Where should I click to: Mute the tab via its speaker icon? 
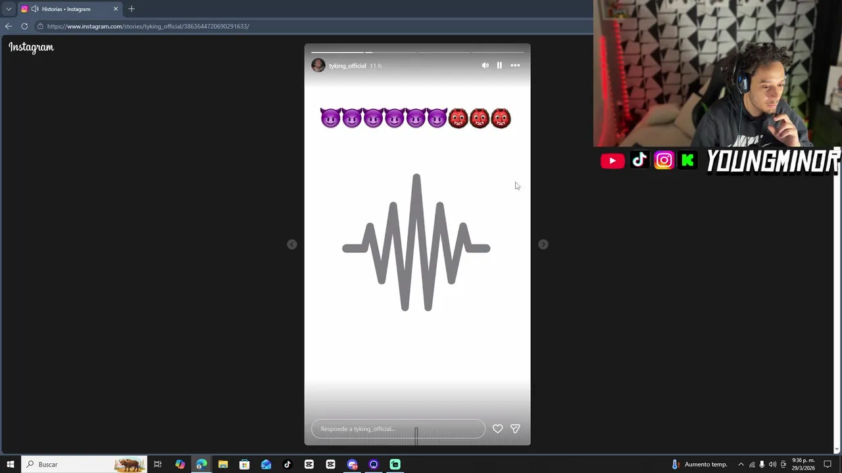click(35, 9)
